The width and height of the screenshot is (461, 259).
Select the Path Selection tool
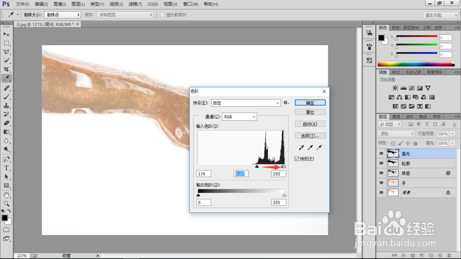pyautogui.click(x=6, y=177)
